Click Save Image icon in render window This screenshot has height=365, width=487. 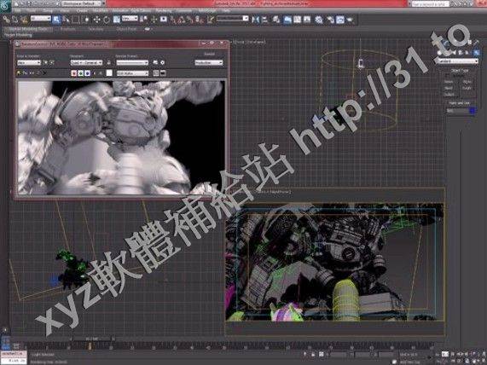[x=19, y=73]
